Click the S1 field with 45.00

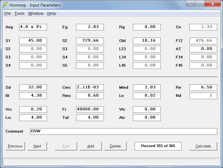tap(33, 41)
